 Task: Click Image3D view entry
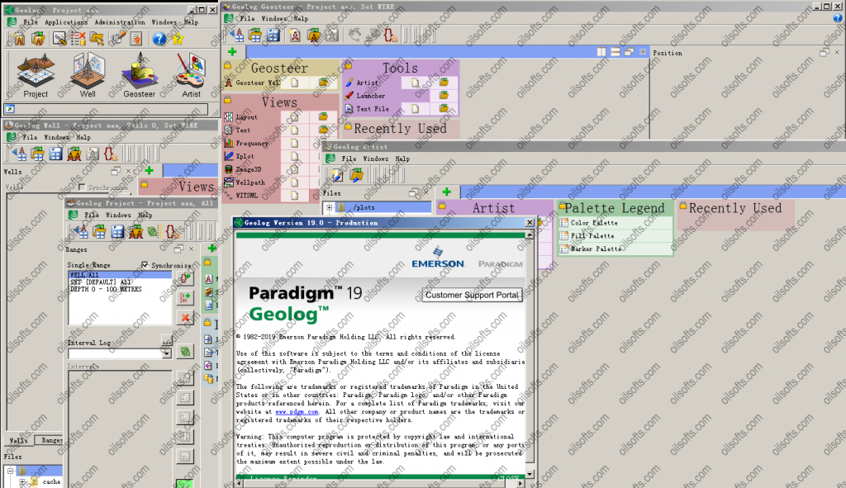click(248, 169)
